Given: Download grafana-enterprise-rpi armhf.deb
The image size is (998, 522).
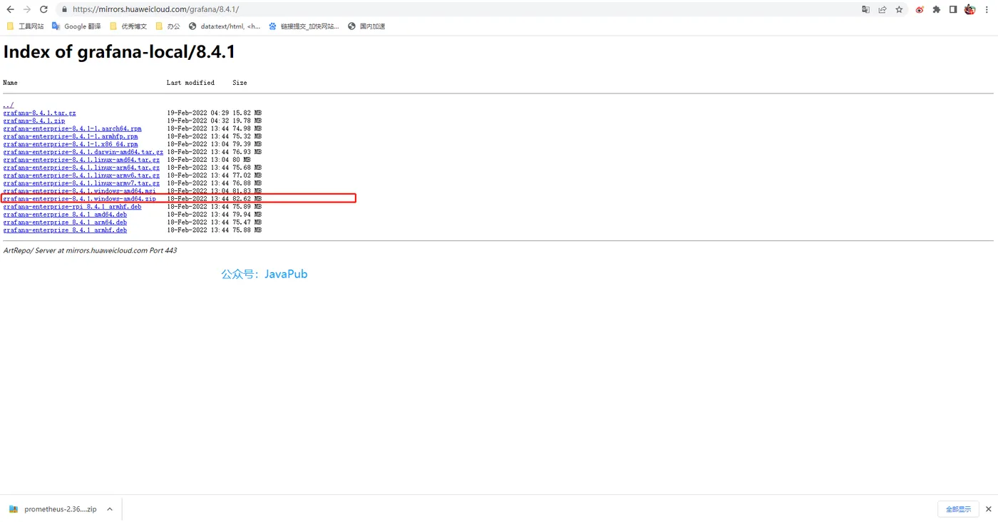Looking at the screenshot, I should [72, 207].
